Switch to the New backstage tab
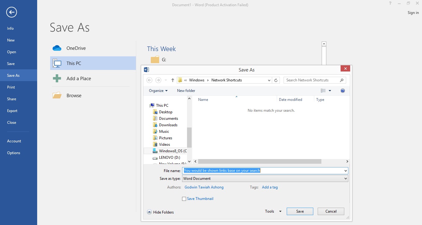This screenshot has height=225, width=422. click(19, 40)
